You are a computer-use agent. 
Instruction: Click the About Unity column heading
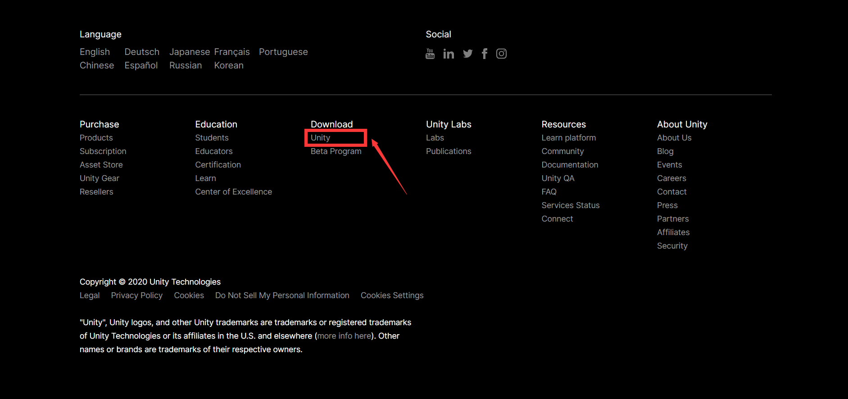click(682, 124)
